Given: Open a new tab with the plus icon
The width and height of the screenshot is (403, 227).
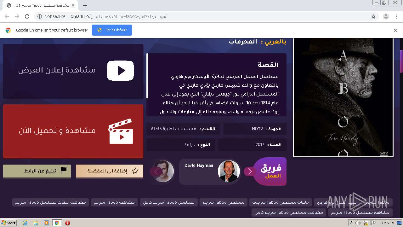Looking at the screenshot, I should [85, 5].
